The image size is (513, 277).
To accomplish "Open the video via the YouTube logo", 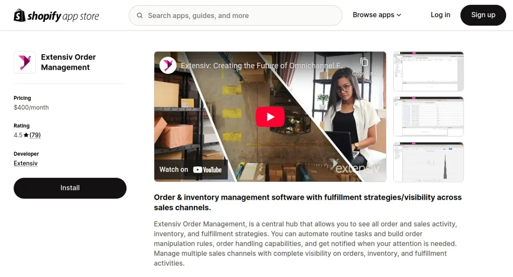I will click(207, 170).
